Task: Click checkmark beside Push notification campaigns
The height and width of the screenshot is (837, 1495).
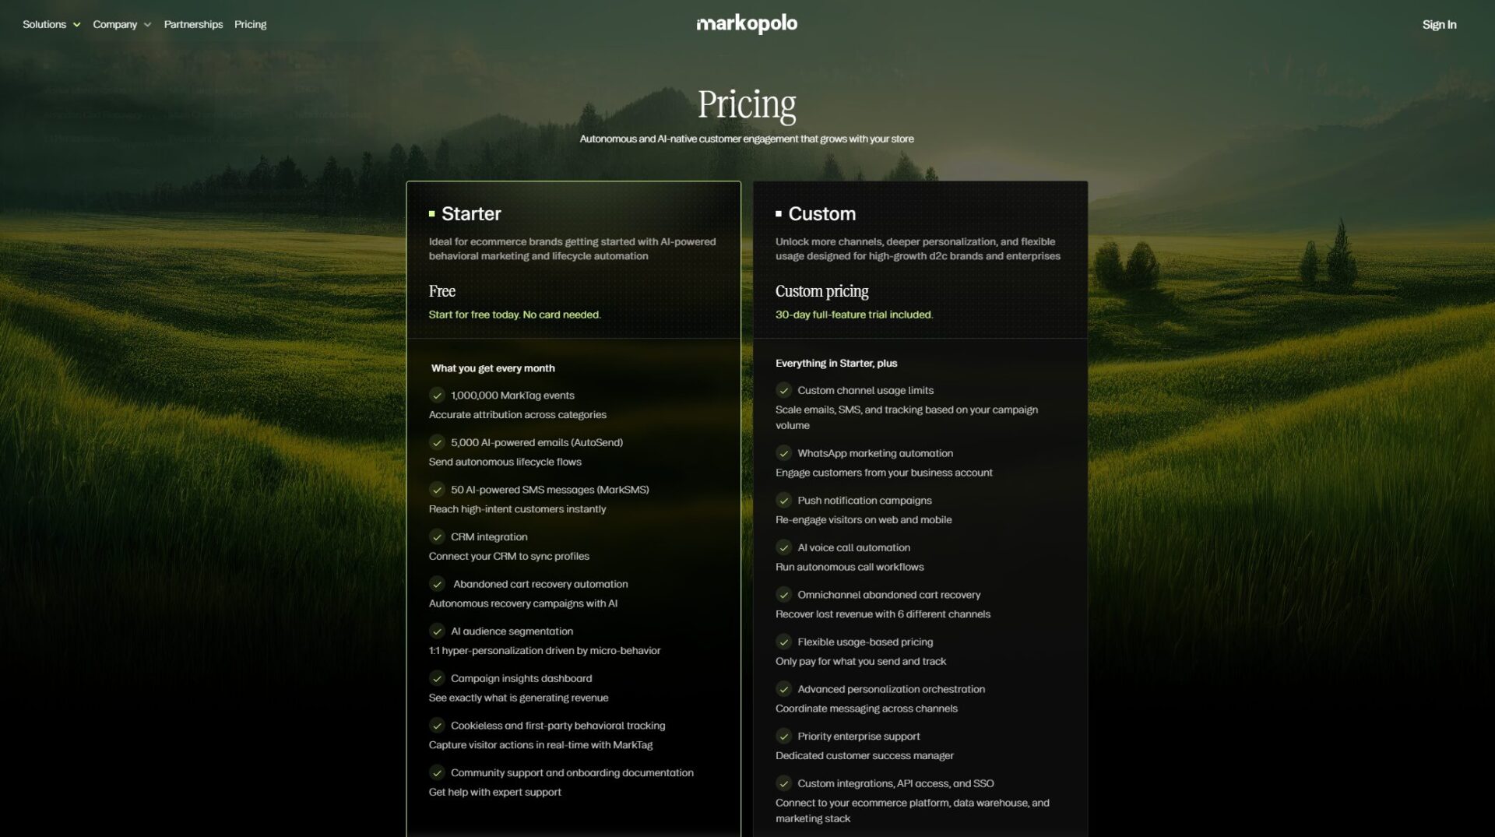Action: click(x=784, y=500)
